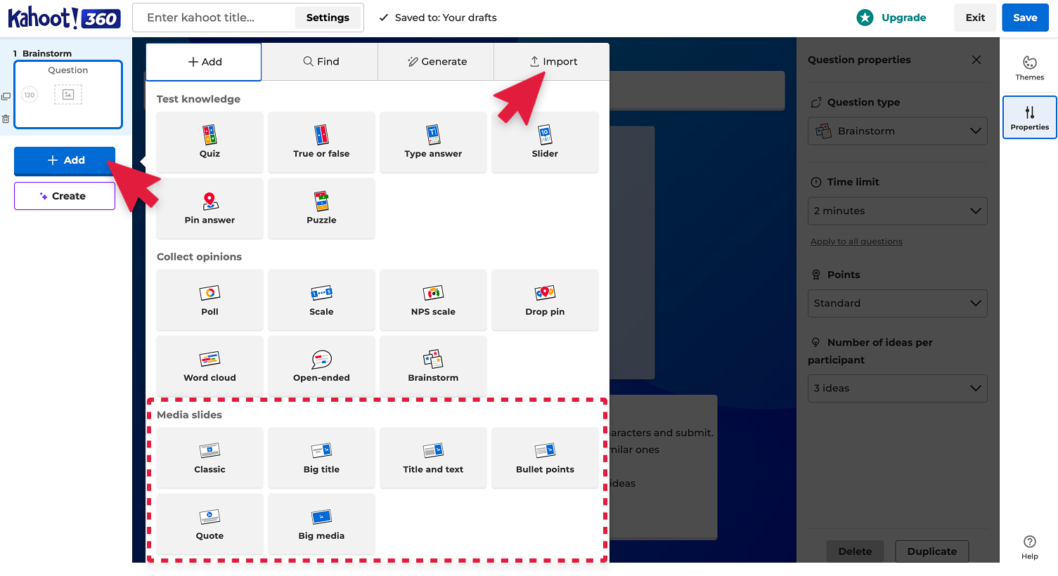Add a Poll question

[x=209, y=300]
